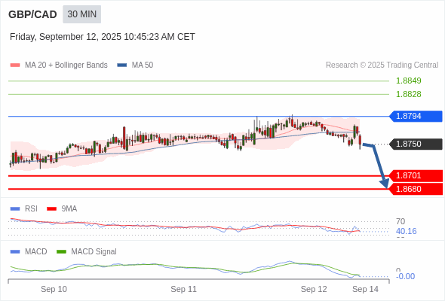Click the Sep 11 date axis label
Screen dimensions: 445x301
pos(183,289)
